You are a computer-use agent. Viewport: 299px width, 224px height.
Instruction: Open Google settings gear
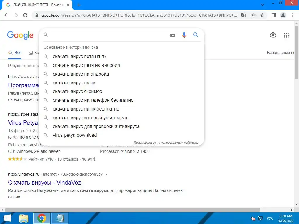click(x=273, y=35)
